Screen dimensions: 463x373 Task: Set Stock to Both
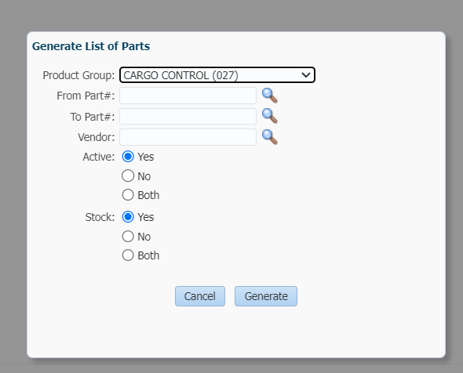pyautogui.click(x=128, y=255)
